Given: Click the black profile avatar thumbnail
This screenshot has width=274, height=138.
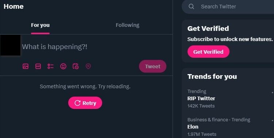Looking at the screenshot, I should pyautogui.click(x=10, y=45).
